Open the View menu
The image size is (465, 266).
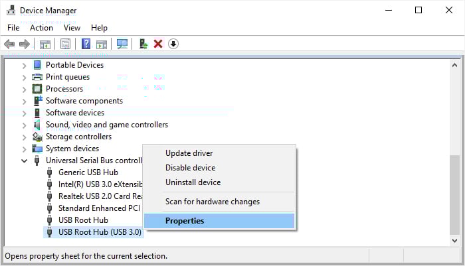tap(72, 28)
